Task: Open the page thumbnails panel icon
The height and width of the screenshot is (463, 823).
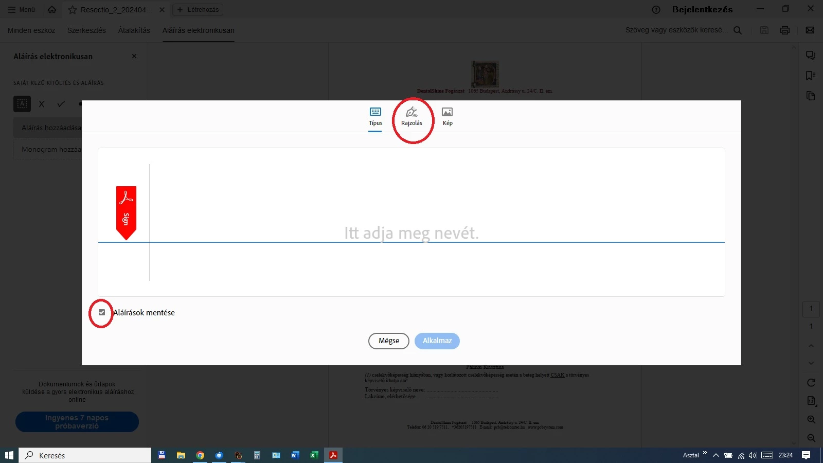Action: point(811,96)
